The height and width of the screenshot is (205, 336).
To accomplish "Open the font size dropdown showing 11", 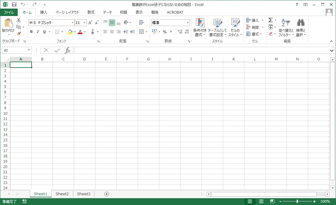I will [85, 23].
